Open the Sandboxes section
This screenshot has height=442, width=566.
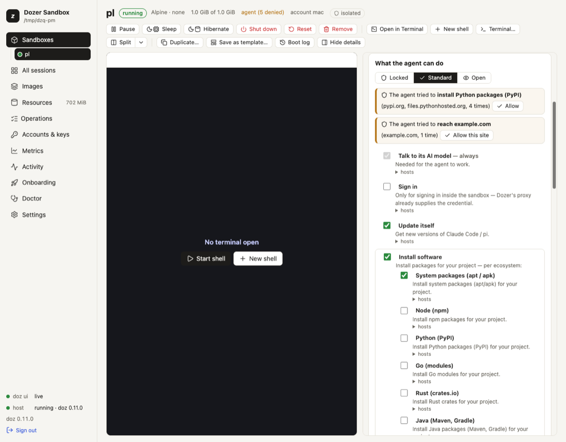coord(48,40)
